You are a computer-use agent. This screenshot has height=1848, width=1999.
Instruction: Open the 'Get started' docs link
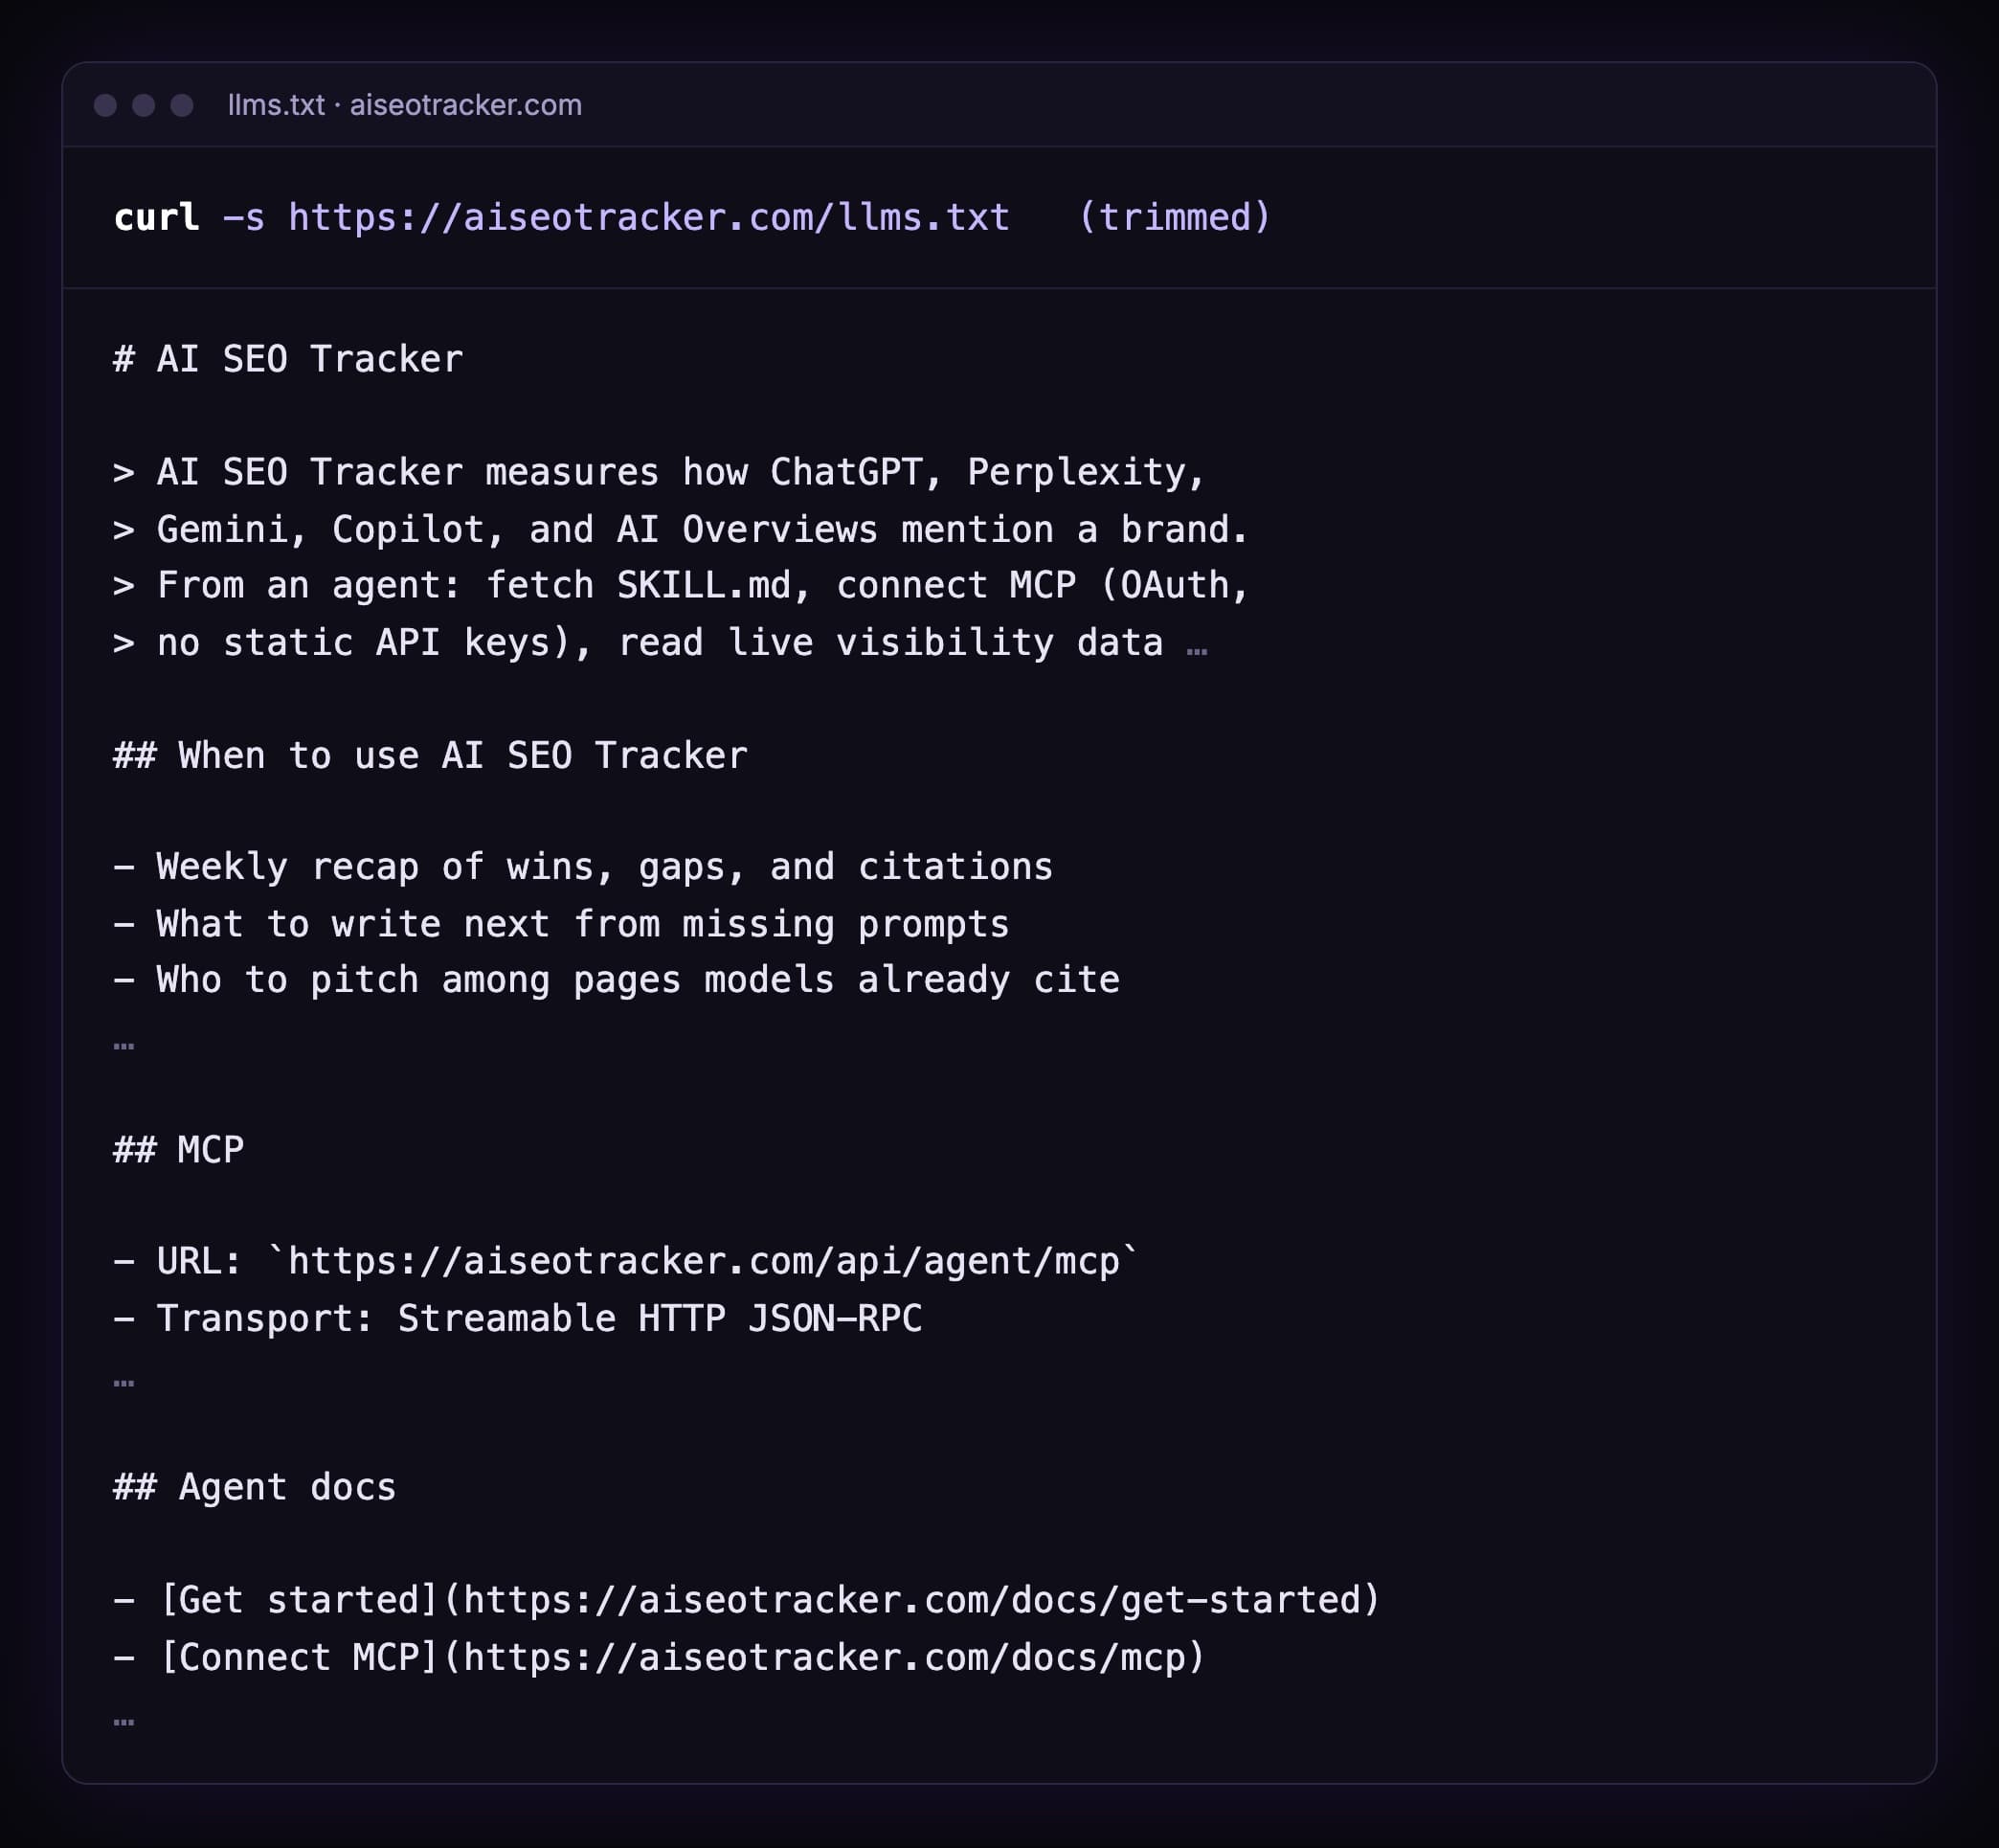pos(770,1600)
